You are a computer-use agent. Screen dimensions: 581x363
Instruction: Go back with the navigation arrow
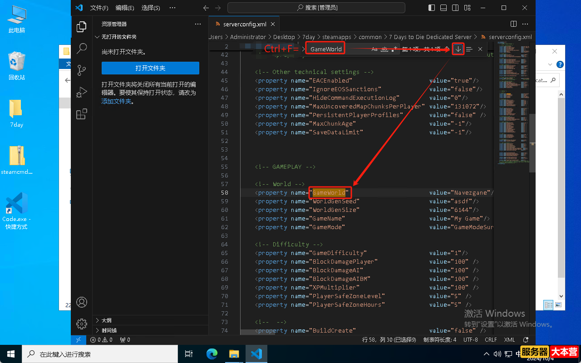point(206,8)
